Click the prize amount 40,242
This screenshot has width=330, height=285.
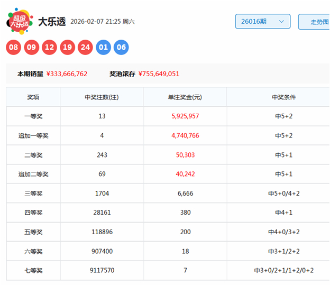[185, 174]
